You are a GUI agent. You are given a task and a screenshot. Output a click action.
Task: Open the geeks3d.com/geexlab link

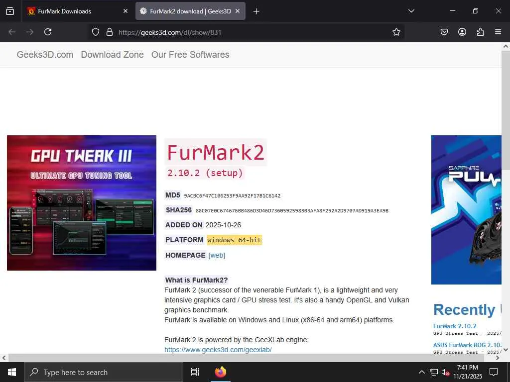[x=218, y=350]
